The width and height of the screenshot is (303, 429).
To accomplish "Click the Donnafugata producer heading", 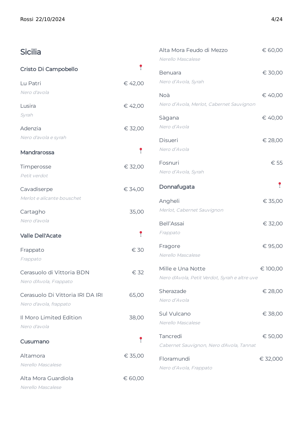I will tap(177, 187).
